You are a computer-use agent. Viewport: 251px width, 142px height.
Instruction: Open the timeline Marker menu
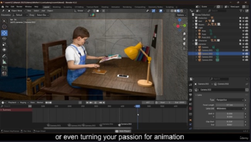(40, 103)
